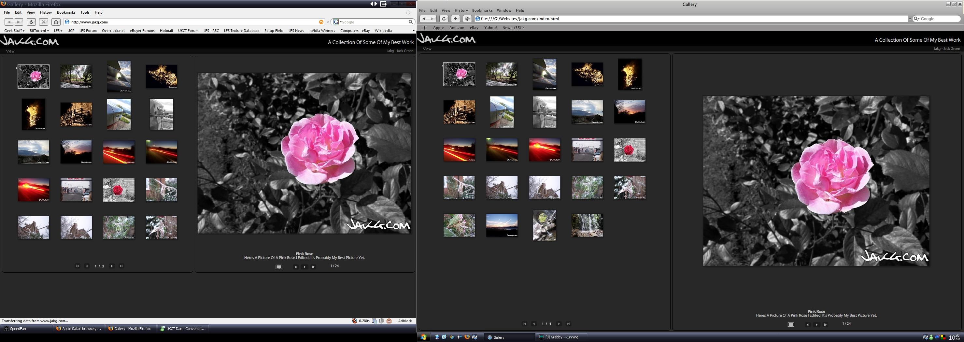This screenshot has width=964, height=342.
Task: Reload the page in the Safari window
Action: pos(444,19)
